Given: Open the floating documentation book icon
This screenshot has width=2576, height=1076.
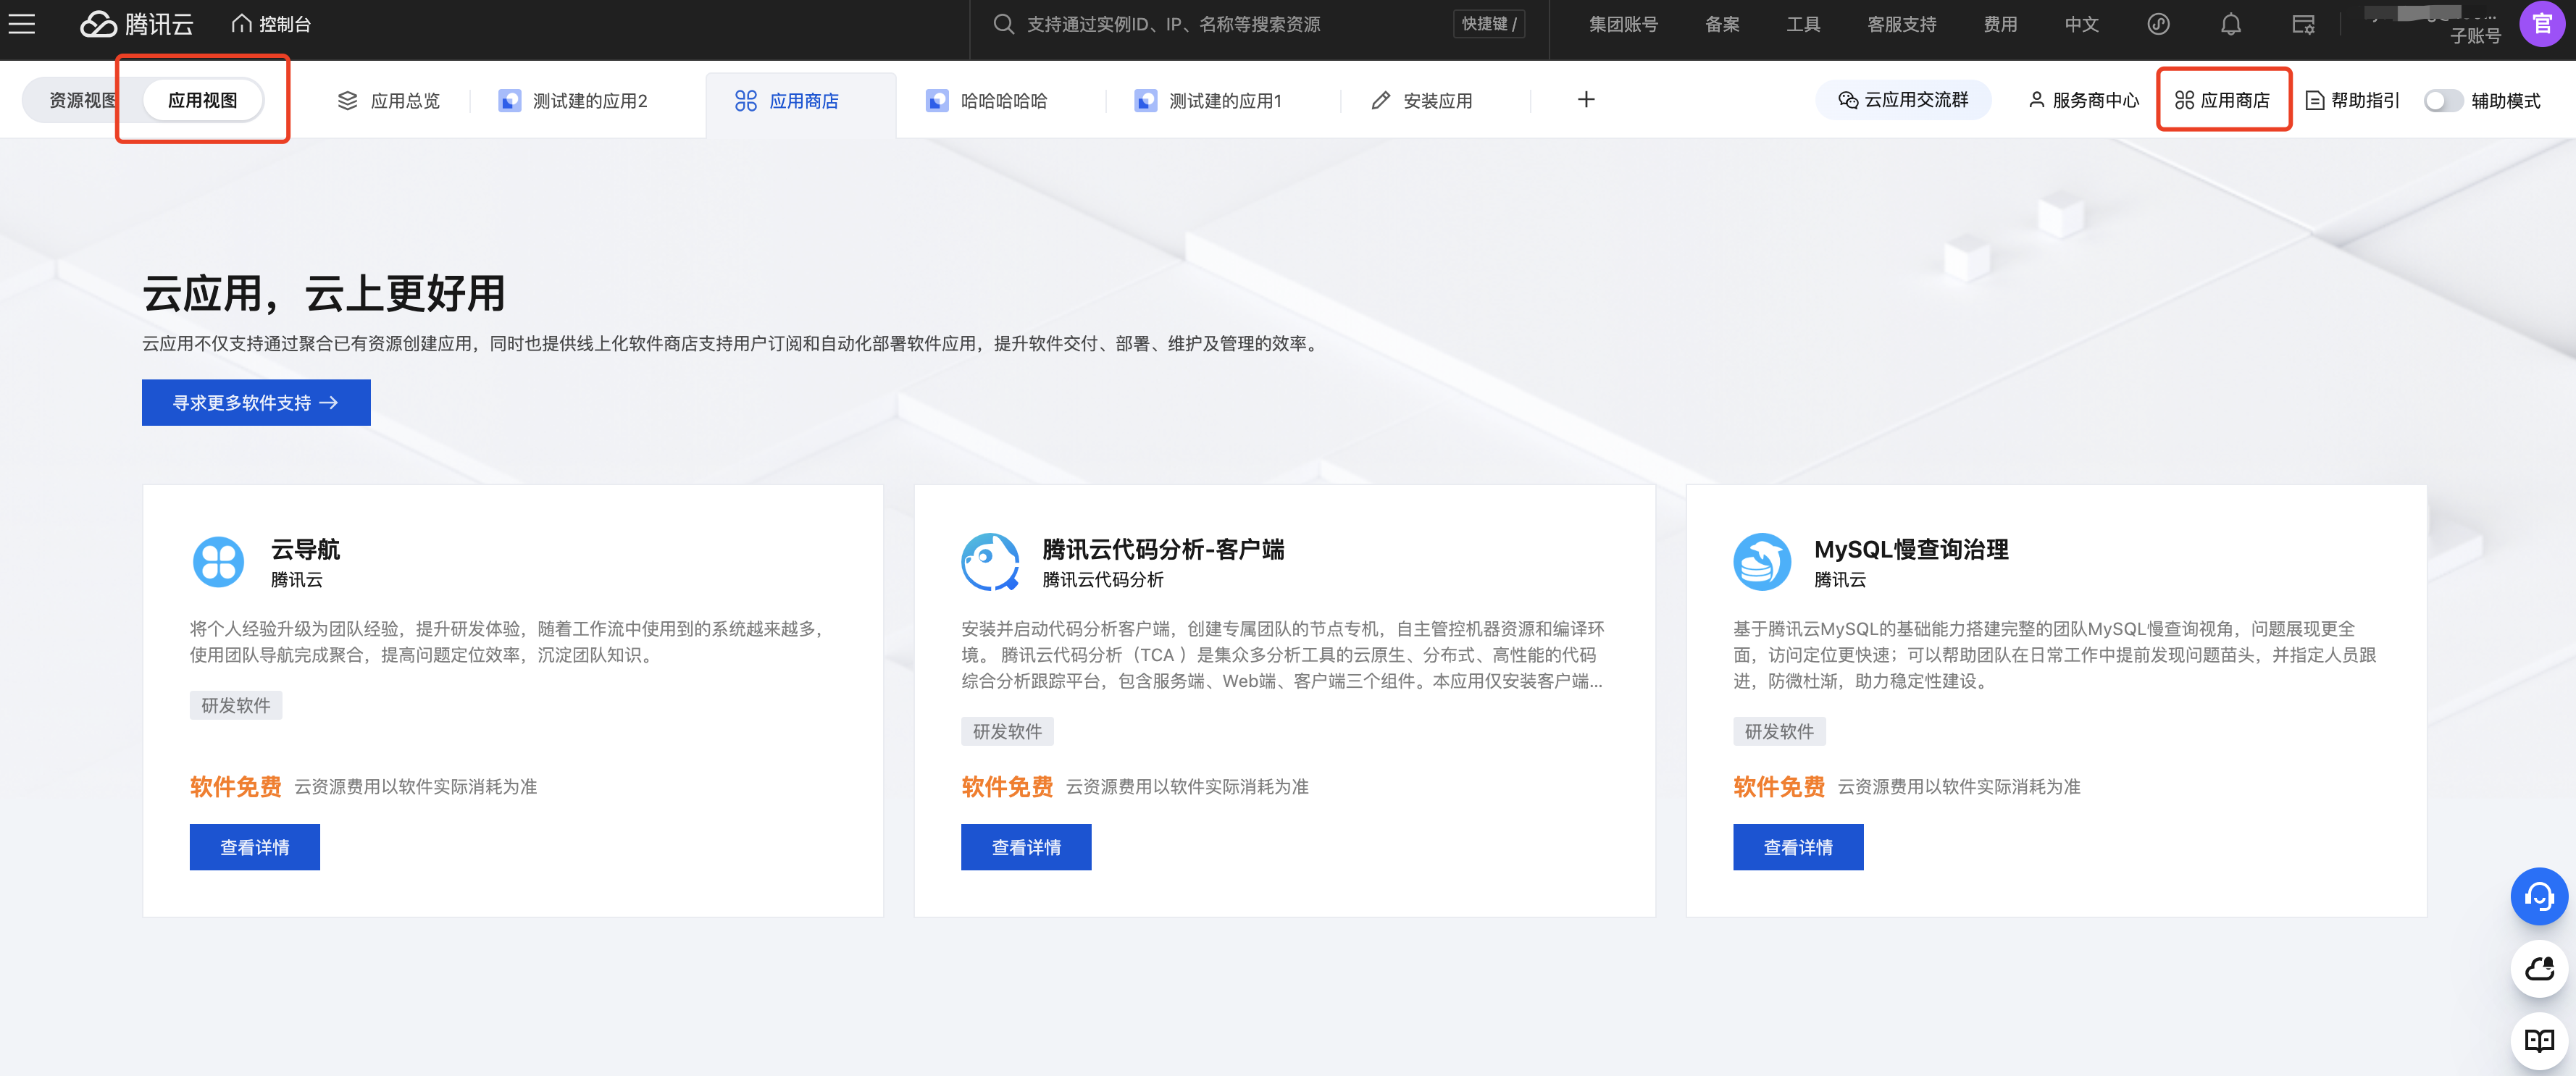Looking at the screenshot, I should pyautogui.click(x=2539, y=1041).
